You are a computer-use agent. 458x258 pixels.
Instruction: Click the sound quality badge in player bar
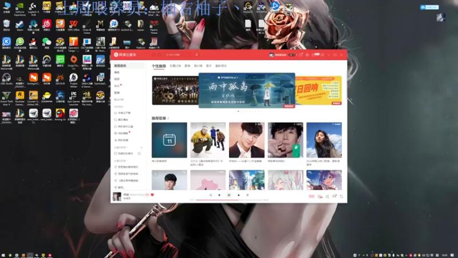point(311,197)
